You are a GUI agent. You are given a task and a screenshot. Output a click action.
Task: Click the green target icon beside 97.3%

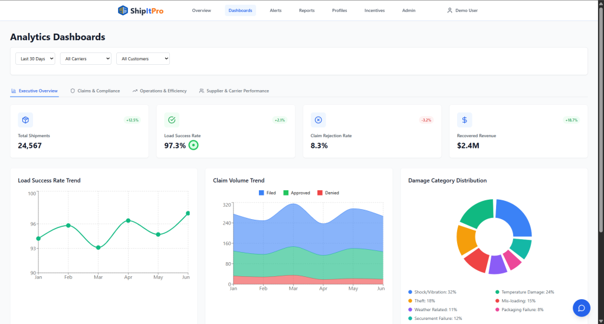tap(193, 146)
